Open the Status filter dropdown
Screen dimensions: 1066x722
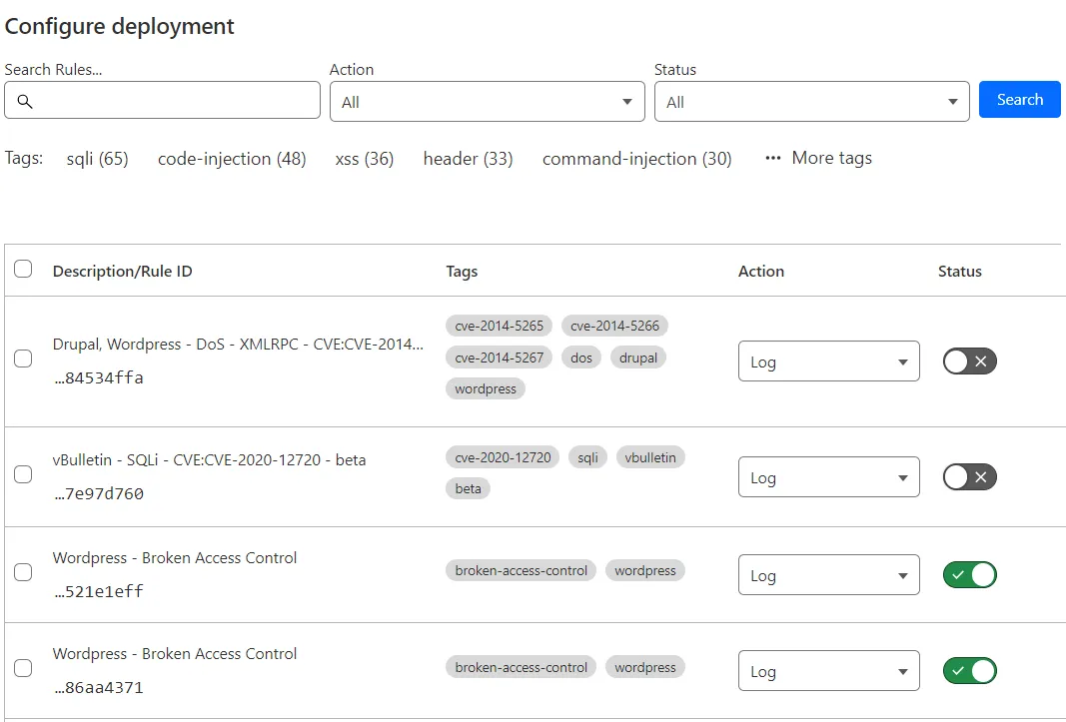tap(810, 101)
